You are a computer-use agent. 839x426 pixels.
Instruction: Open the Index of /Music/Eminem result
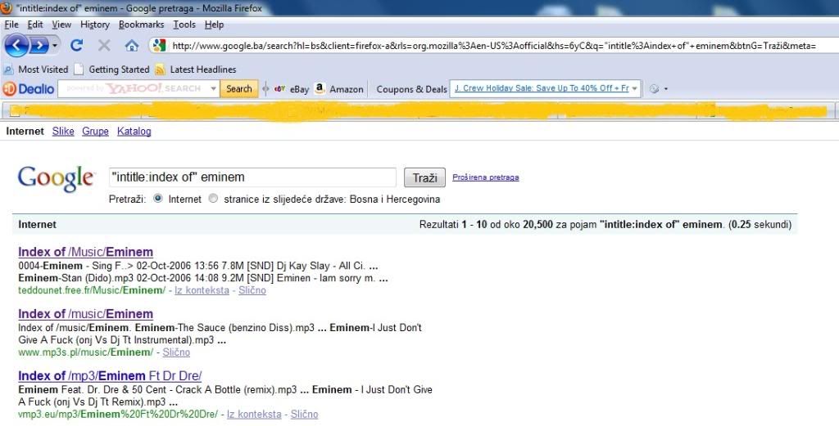85,252
